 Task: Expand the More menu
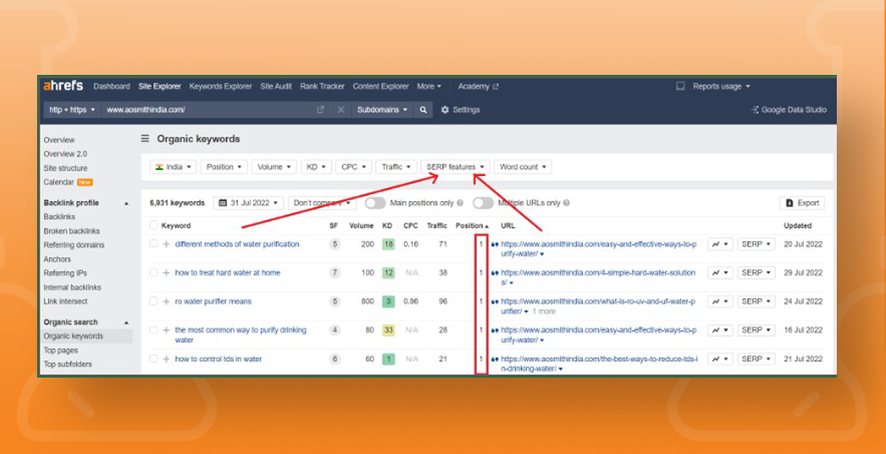tap(429, 86)
